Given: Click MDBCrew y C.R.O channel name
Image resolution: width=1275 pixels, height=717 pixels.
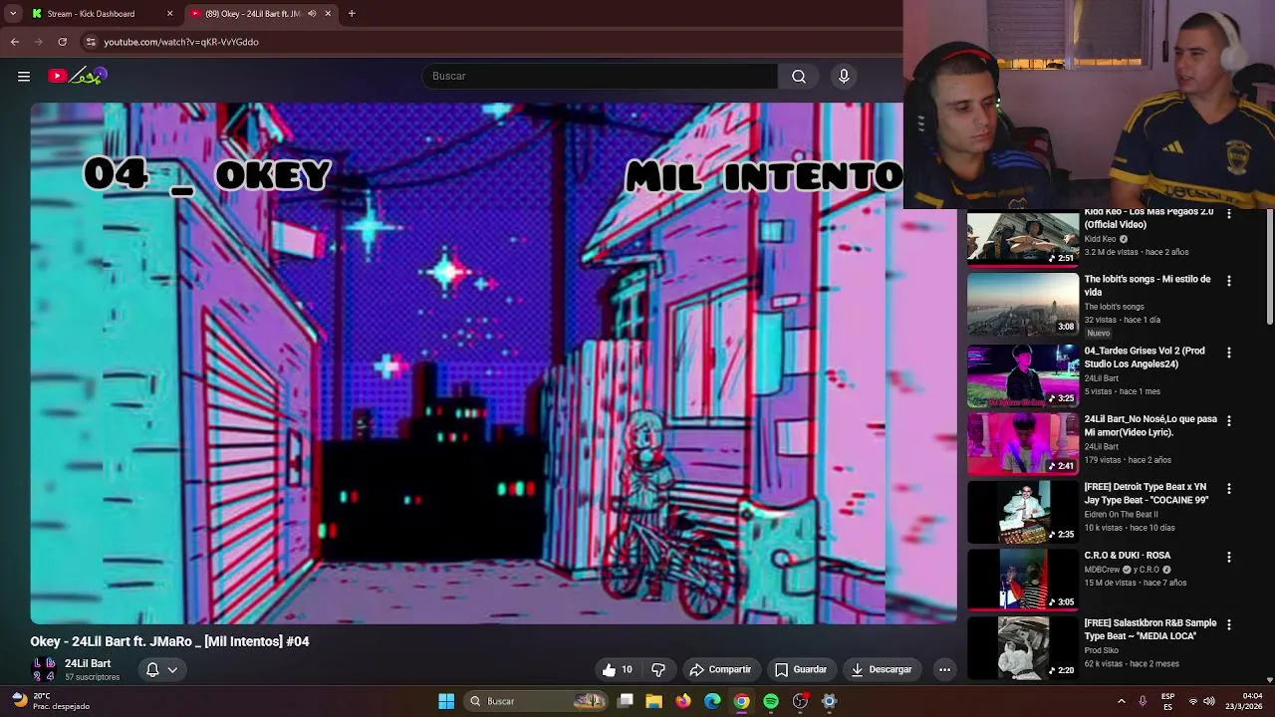Looking at the screenshot, I should click(x=1127, y=570).
